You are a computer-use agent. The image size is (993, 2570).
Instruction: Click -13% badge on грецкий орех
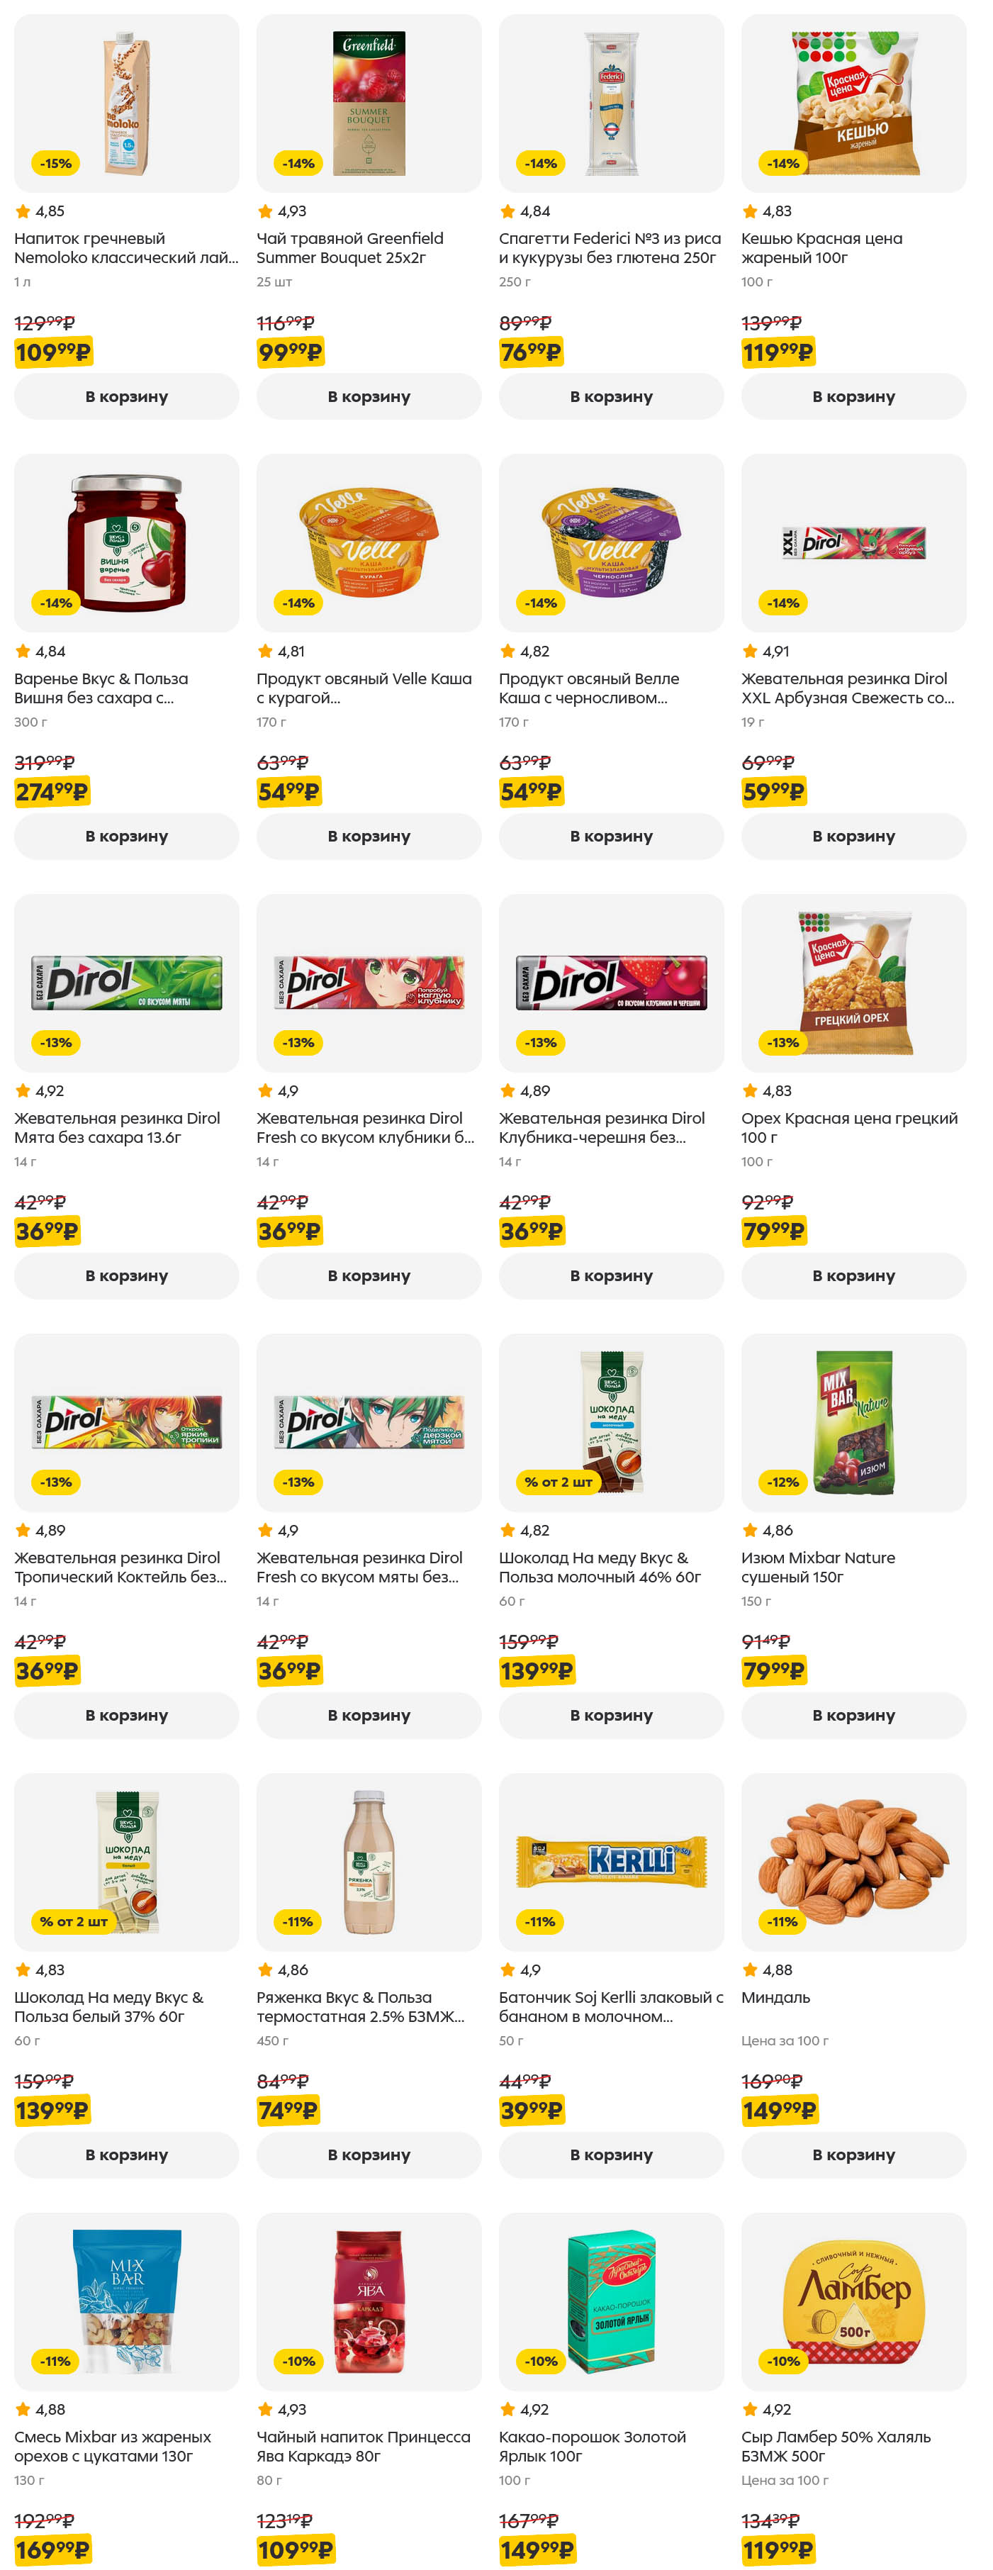782,1043
